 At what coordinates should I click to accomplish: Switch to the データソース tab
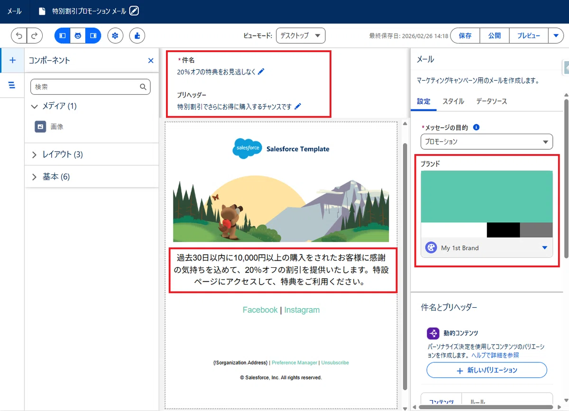pyautogui.click(x=491, y=101)
